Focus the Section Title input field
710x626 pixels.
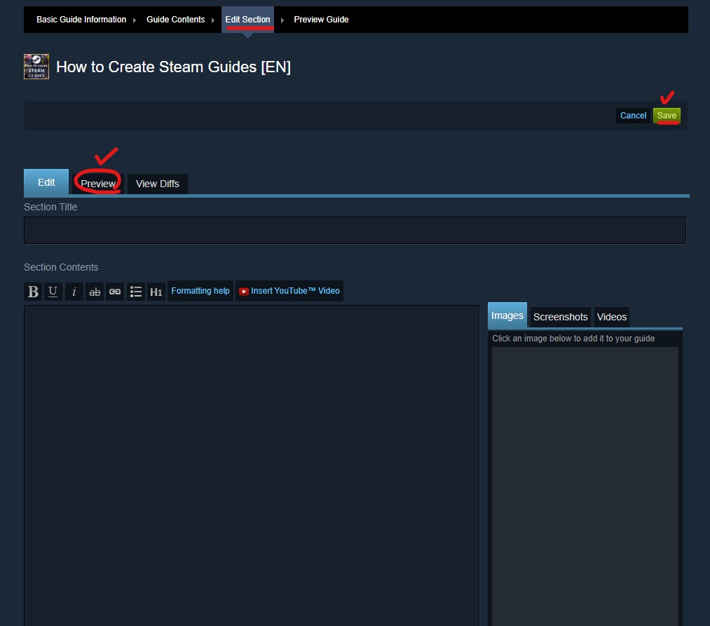355,230
